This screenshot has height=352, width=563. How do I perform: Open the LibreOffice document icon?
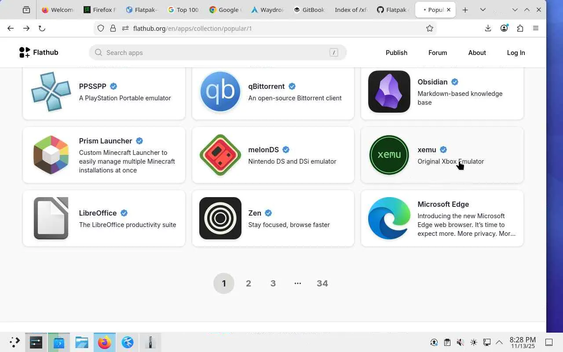(51, 218)
